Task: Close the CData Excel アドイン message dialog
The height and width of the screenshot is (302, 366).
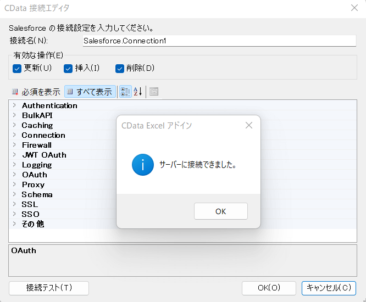Action: (x=249, y=125)
